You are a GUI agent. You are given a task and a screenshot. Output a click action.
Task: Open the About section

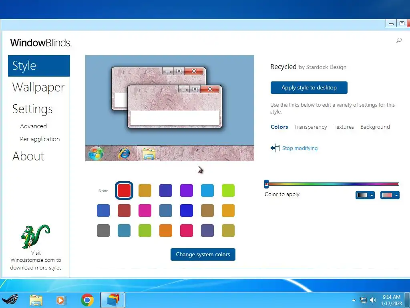[x=28, y=156]
